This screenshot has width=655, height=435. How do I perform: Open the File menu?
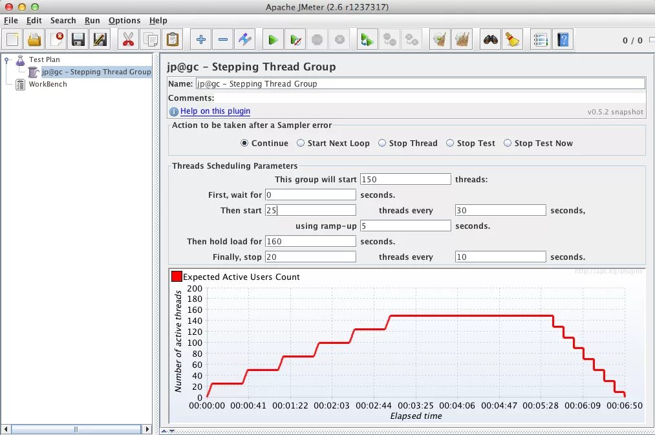(11, 21)
